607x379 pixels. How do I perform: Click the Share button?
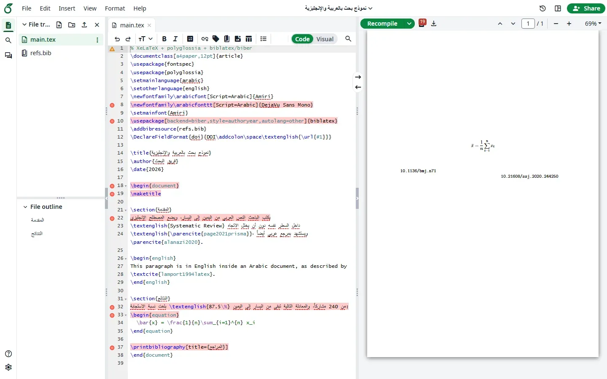click(x=586, y=8)
